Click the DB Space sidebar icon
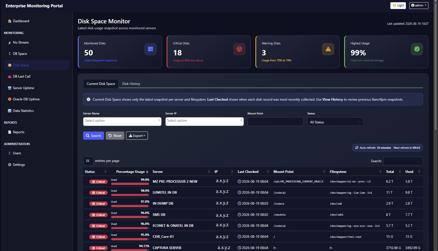The width and height of the screenshot is (438, 251). click(x=10, y=54)
